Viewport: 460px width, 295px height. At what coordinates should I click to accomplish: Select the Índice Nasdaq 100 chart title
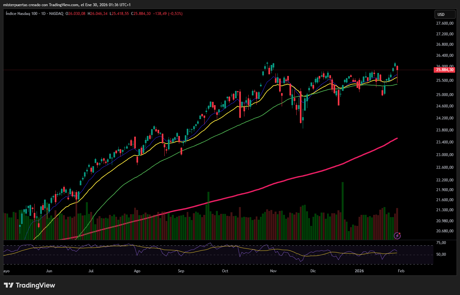21,14
